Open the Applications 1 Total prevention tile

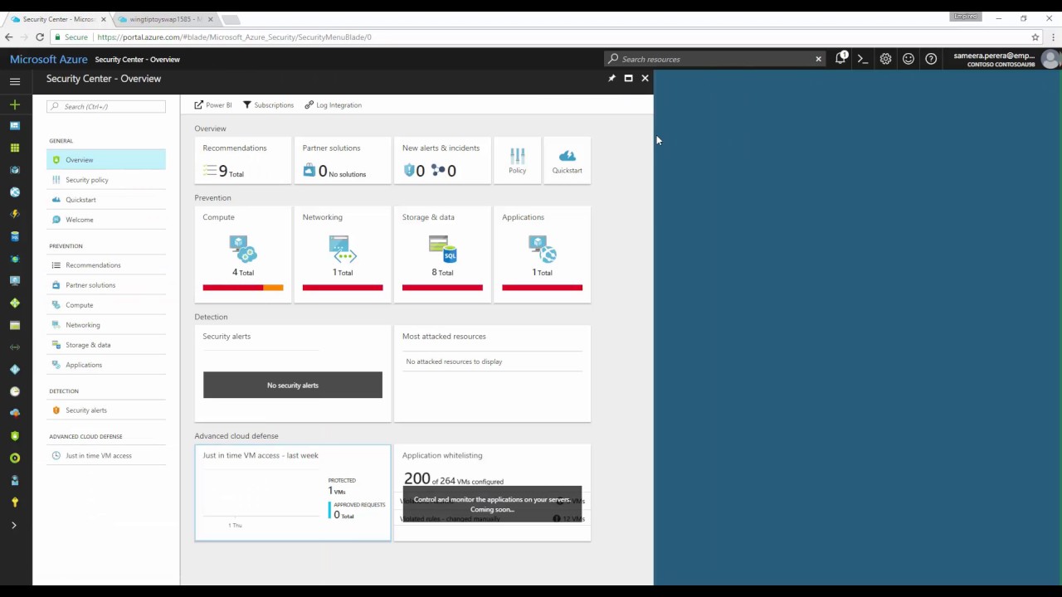tap(542, 255)
